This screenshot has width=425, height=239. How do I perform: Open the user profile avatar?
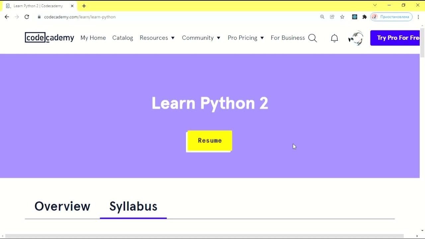(x=356, y=38)
